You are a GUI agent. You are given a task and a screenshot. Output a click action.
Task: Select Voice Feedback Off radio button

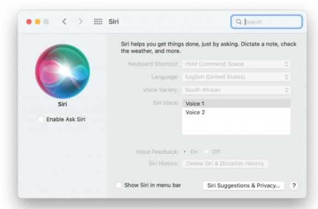click(x=206, y=152)
